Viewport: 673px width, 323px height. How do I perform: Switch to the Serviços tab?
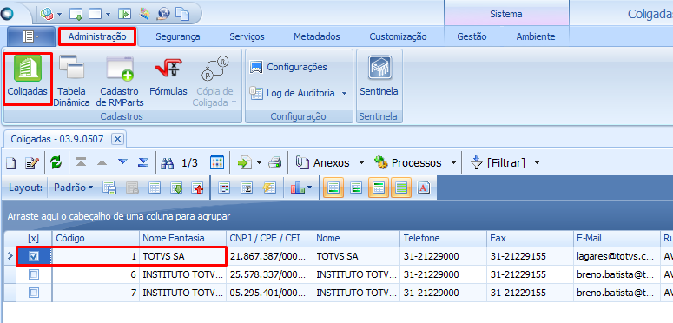(x=247, y=36)
